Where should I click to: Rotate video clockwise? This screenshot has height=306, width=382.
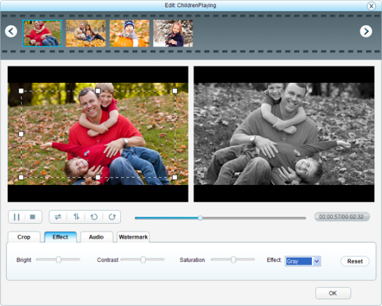click(112, 217)
